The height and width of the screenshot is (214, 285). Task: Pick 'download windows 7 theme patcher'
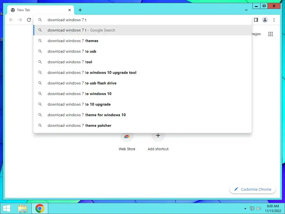(143, 125)
